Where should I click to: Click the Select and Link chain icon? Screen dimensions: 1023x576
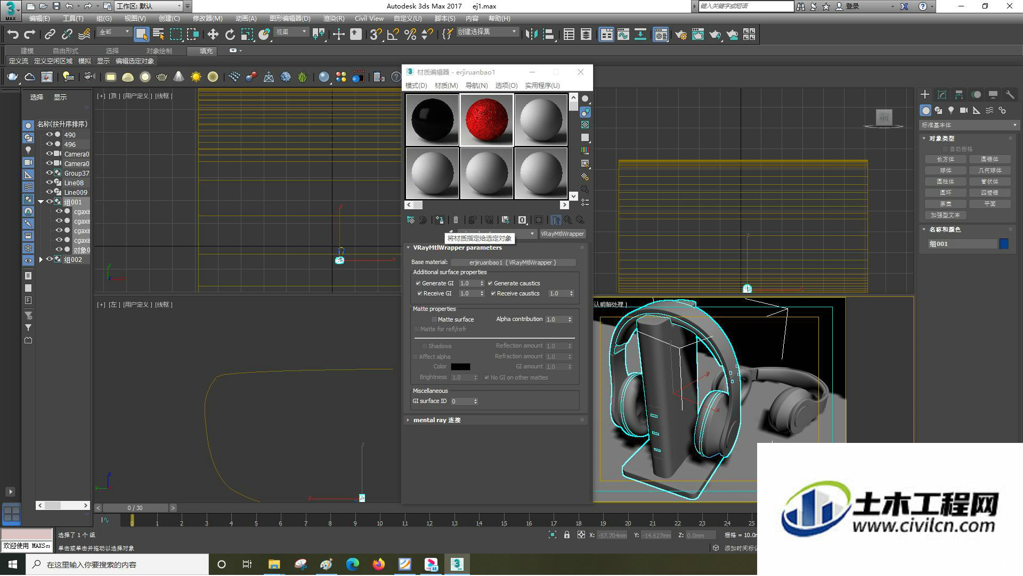50,35
